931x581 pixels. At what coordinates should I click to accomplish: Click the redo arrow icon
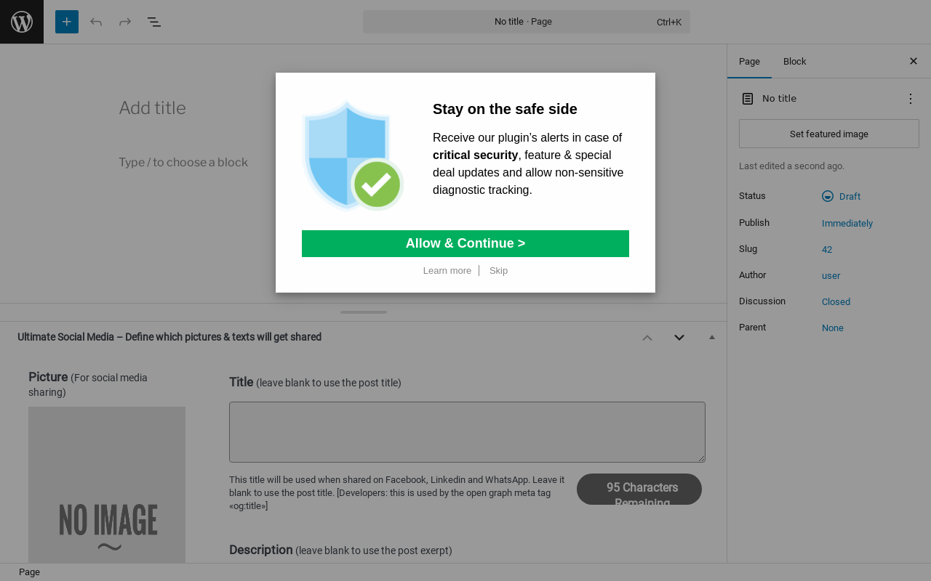[125, 22]
